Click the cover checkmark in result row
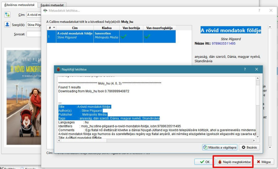 pos(124,36)
